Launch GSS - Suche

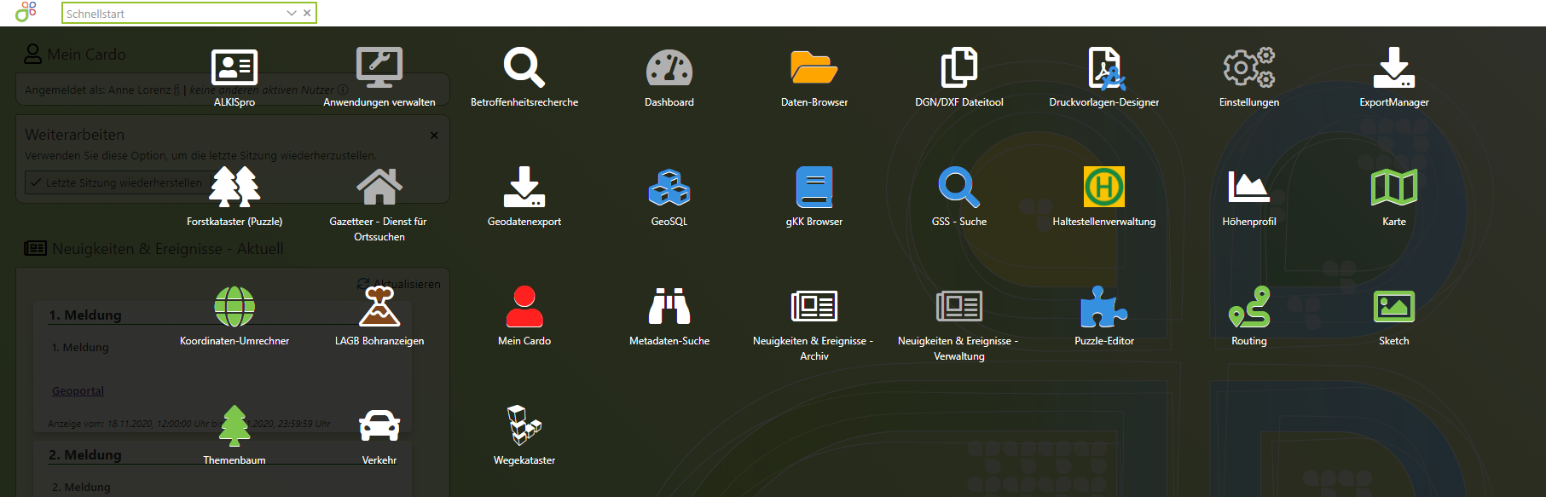(x=959, y=187)
